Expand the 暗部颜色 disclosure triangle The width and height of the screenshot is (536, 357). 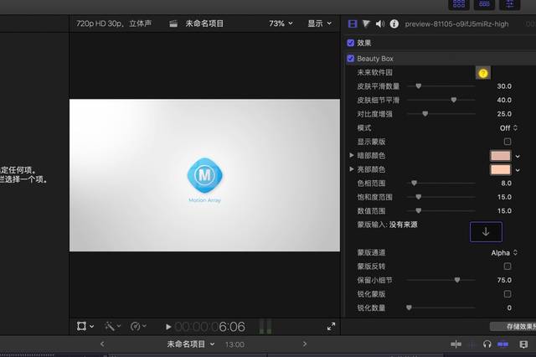click(x=352, y=155)
